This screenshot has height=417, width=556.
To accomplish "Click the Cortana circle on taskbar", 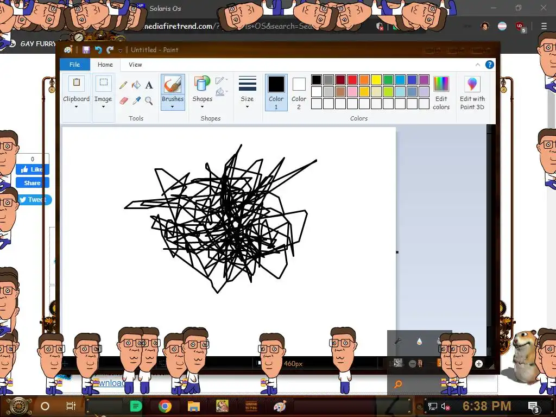I will click(x=45, y=406).
